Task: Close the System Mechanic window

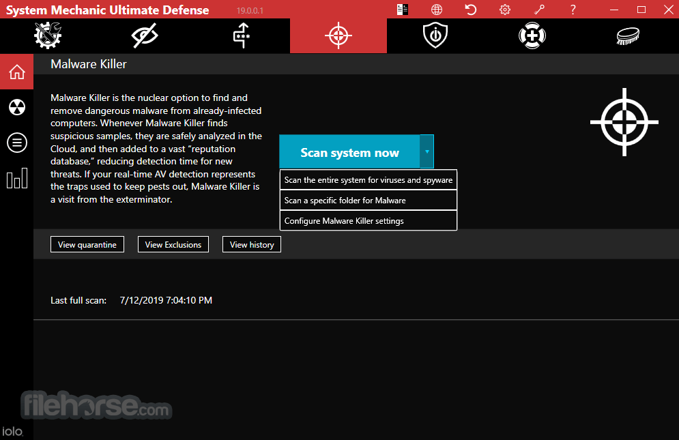Action: tap(669, 10)
